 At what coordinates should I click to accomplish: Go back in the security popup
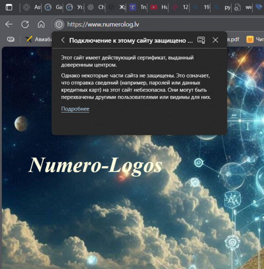point(63,40)
